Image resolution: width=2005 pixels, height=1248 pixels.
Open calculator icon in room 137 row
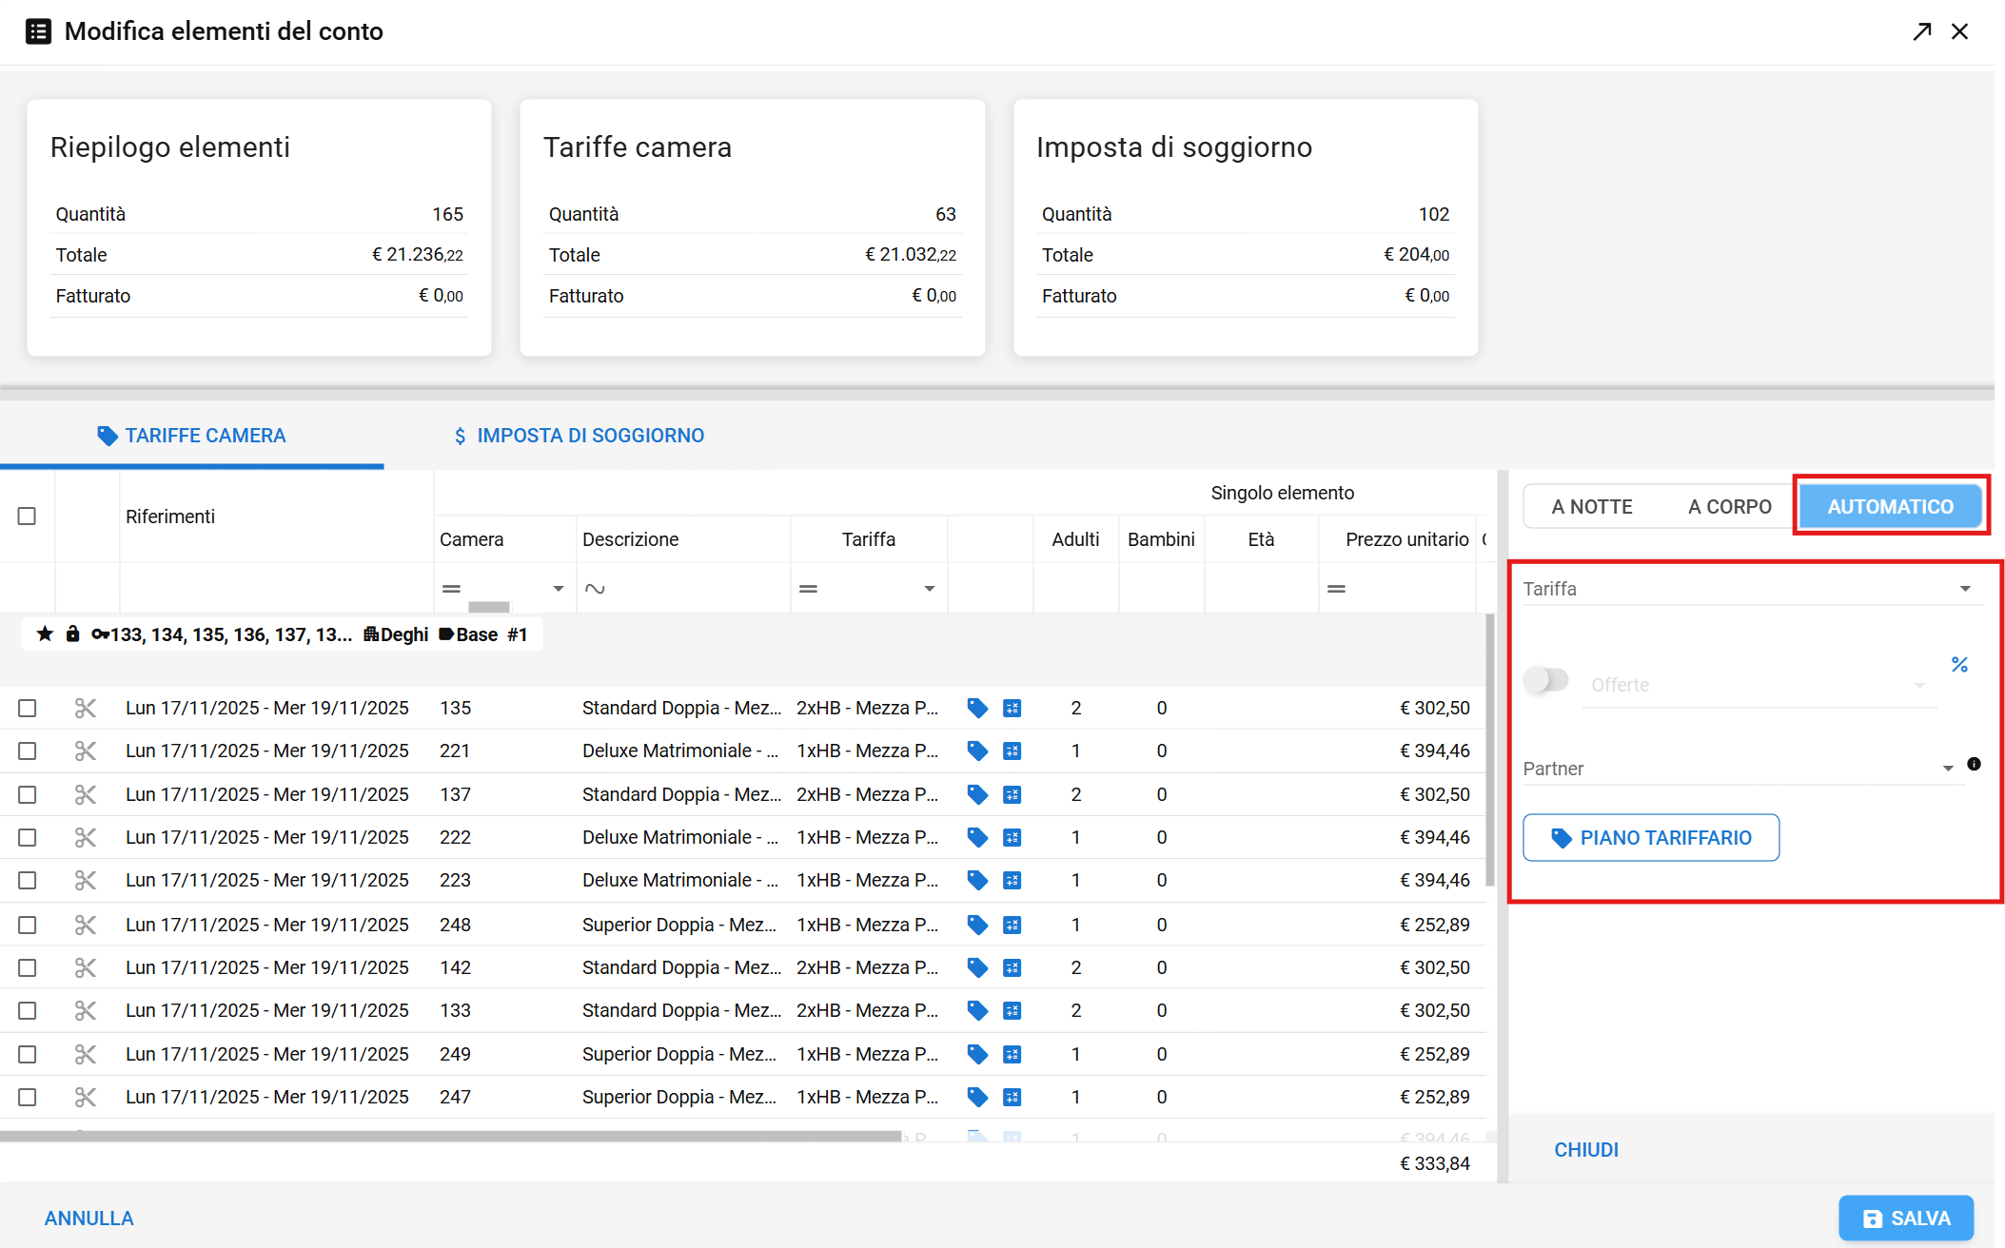(x=1012, y=794)
